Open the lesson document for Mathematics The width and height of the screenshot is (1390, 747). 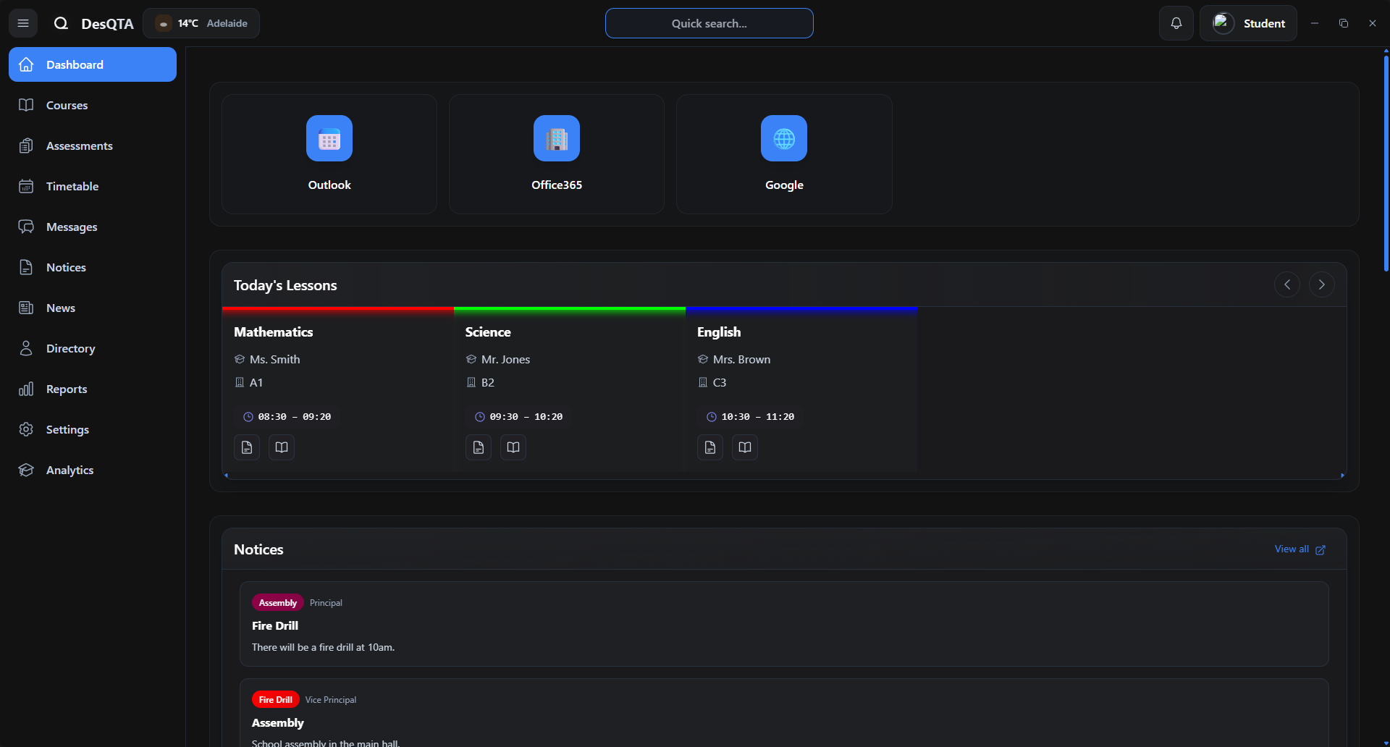[246, 447]
